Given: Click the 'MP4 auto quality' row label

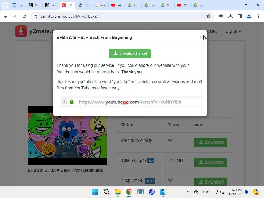Looking at the screenshot, I should pyautogui.click(x=137, y=141).
